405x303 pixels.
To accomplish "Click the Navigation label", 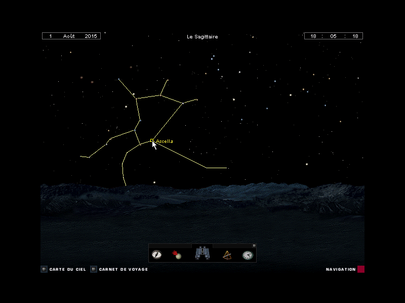I will click(x=341, y=269).
